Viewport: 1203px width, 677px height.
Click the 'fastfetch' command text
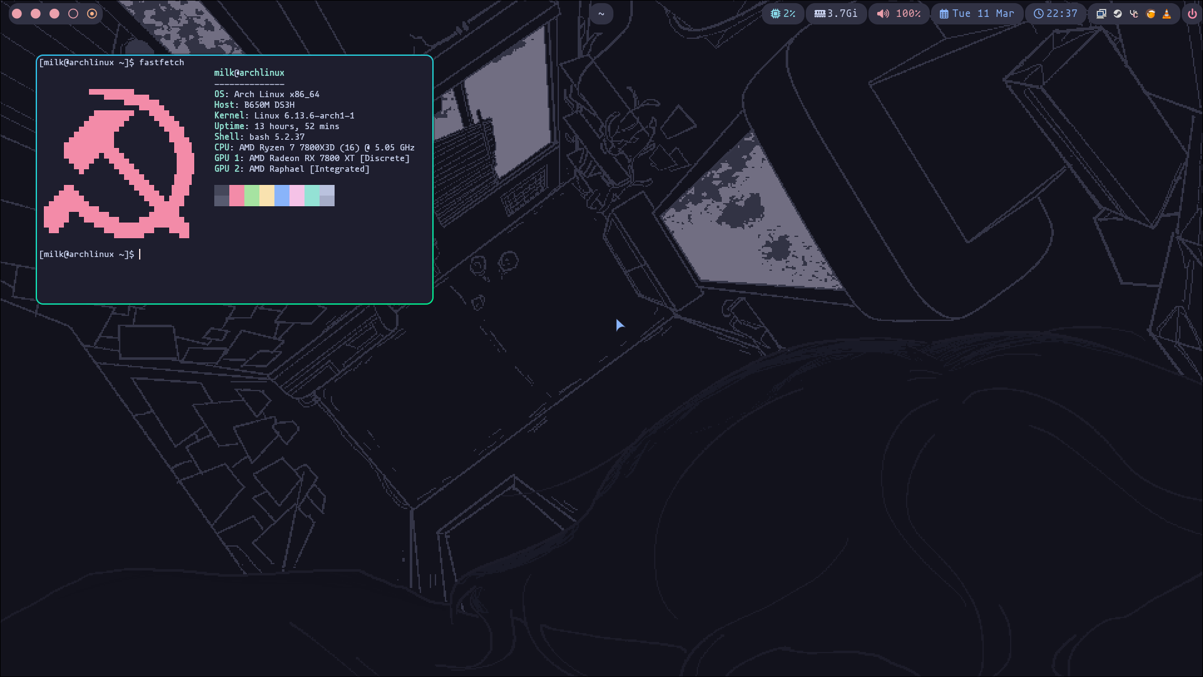[x=161, y=63]
